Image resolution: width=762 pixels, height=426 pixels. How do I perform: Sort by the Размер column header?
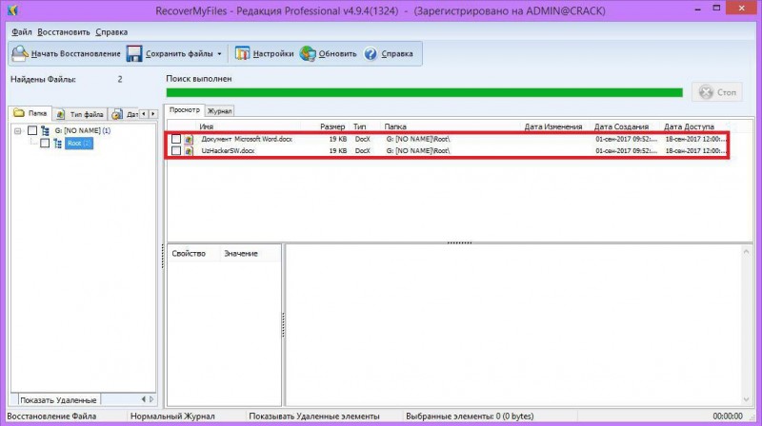[332, 126]
